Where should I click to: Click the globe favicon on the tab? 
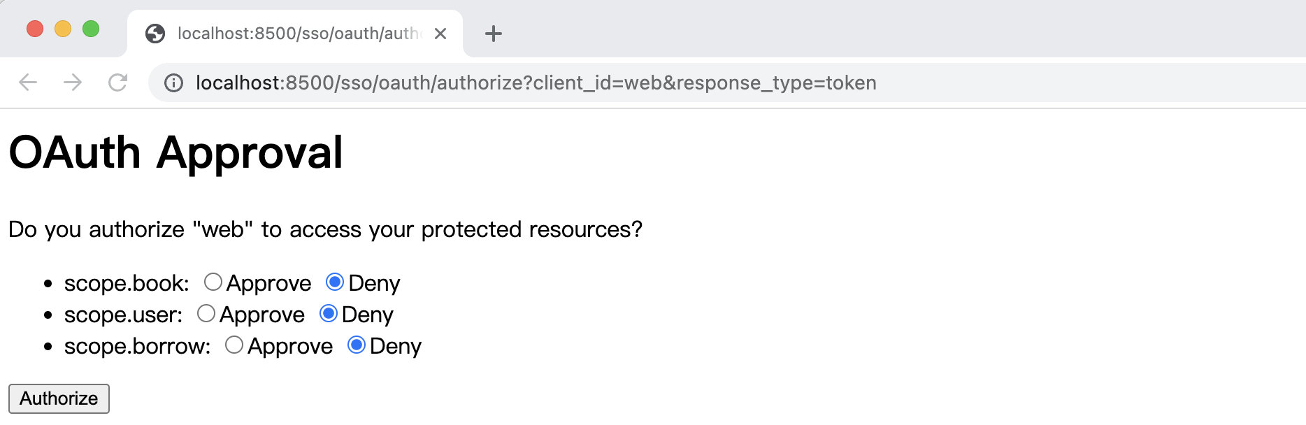155,34
